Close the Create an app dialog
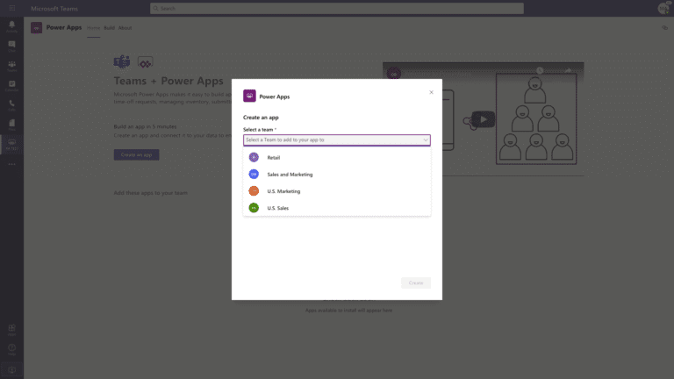This screenshot has width=674, height=379. (x=431, y=92)
